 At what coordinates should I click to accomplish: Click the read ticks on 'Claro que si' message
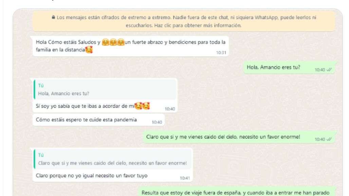329,139
